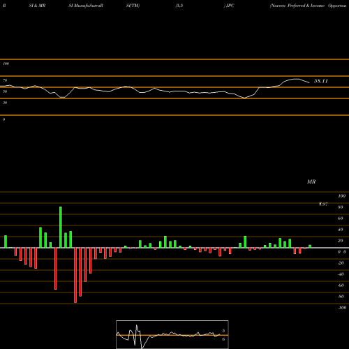The image size is (349, 349).
Task: Click the RSI axis label 50
Action: (5, 91)
